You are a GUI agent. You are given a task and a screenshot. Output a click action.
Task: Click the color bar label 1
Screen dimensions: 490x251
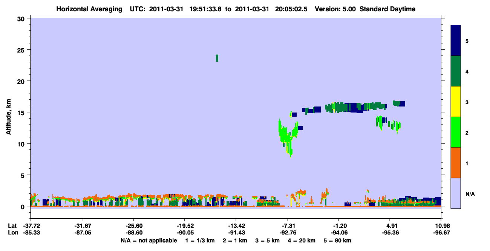(467, 163)
